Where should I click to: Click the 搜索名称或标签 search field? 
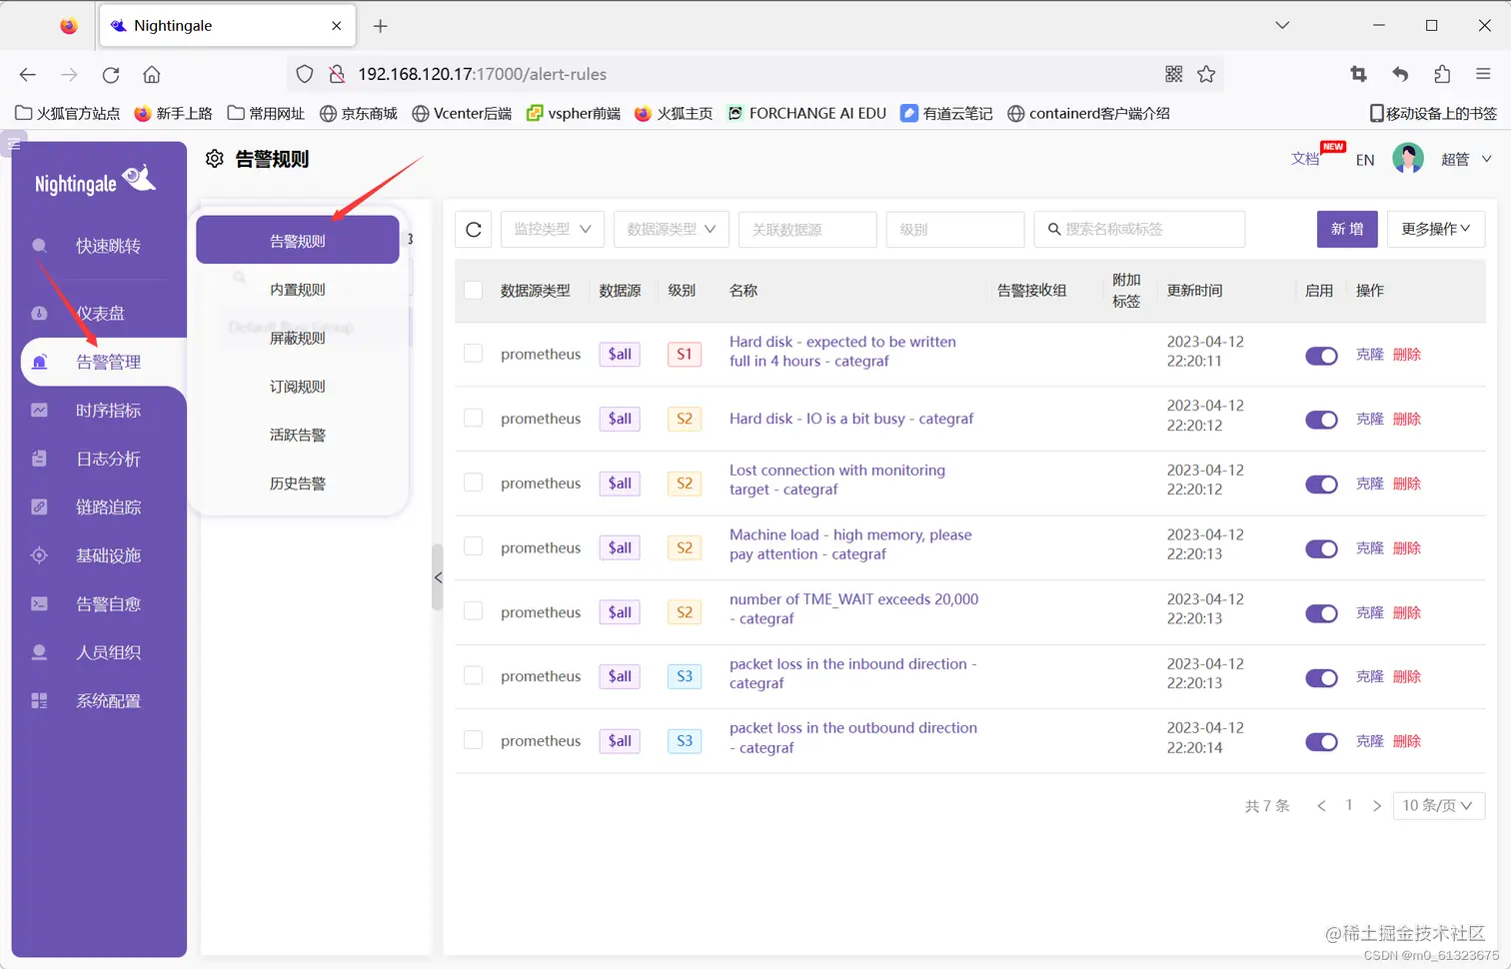(x=1139, y=229)
